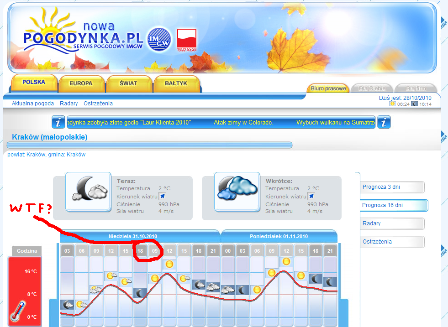
Task: Click the "Atak zimy w Colorado." headline
Action: (x=243, y=122)
